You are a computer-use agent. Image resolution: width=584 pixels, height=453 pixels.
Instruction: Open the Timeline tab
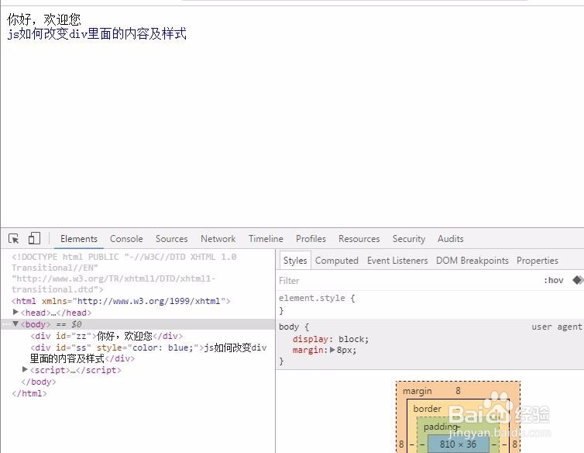tap(266, 239)
